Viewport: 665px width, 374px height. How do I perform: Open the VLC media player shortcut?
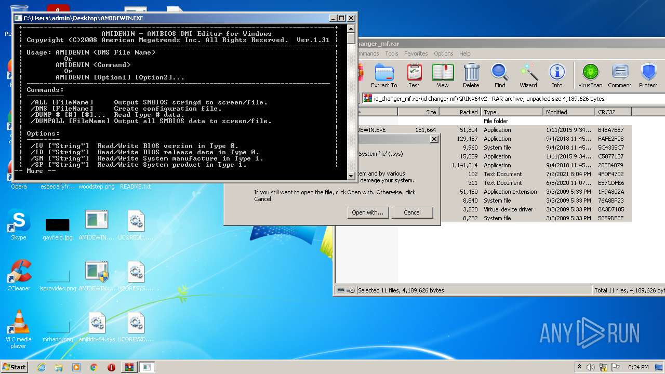[x=19, y=329]
